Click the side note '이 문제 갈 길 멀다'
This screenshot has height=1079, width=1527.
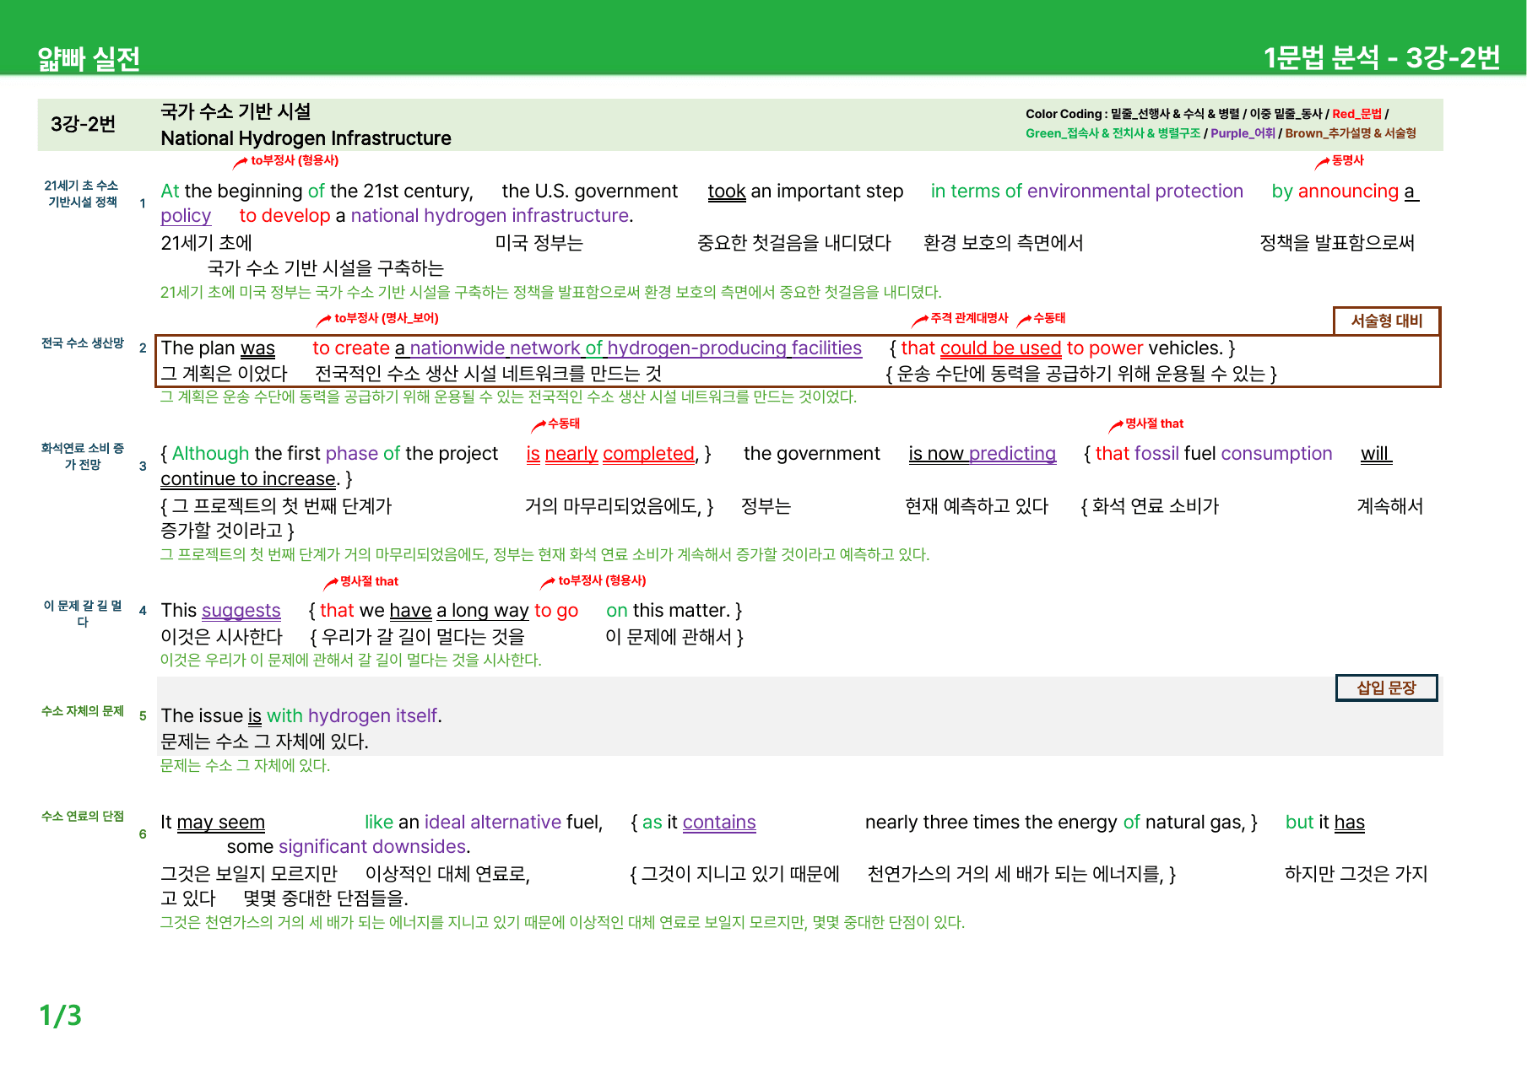point(82,613)
